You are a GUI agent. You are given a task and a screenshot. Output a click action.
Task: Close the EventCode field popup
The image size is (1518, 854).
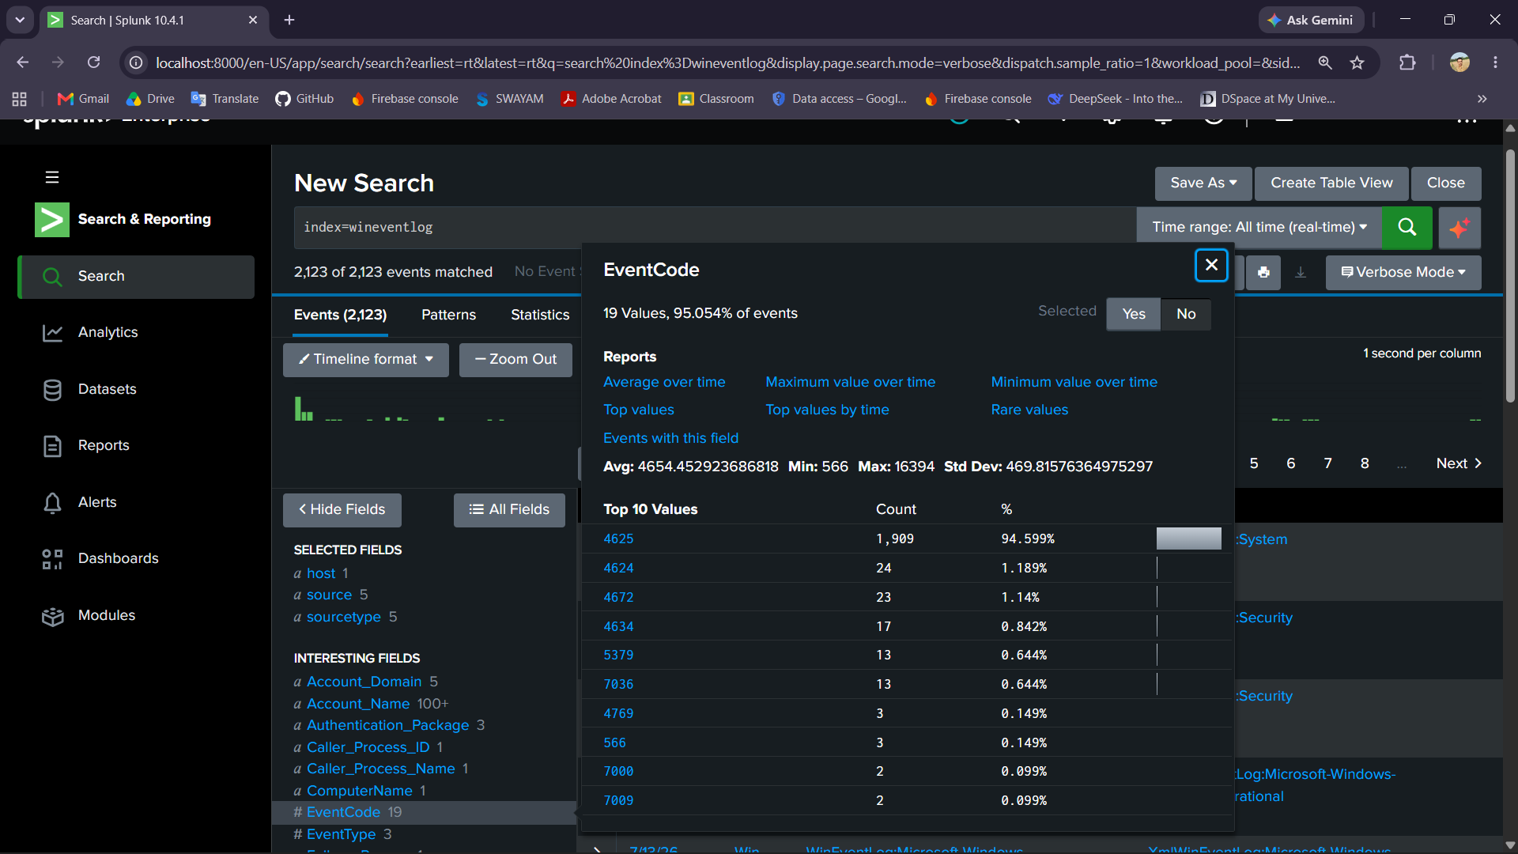click(x=1210, y=265)
